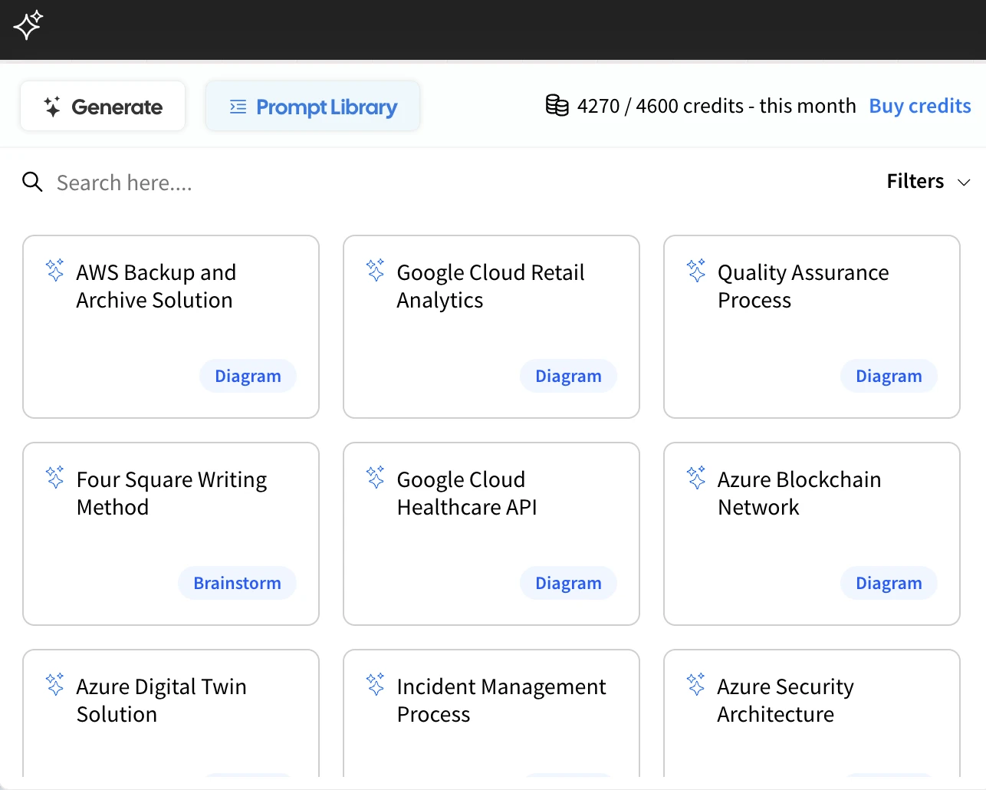
Task: Click the 4270 / 4600 credits text
Action: [x=716, y=106]
